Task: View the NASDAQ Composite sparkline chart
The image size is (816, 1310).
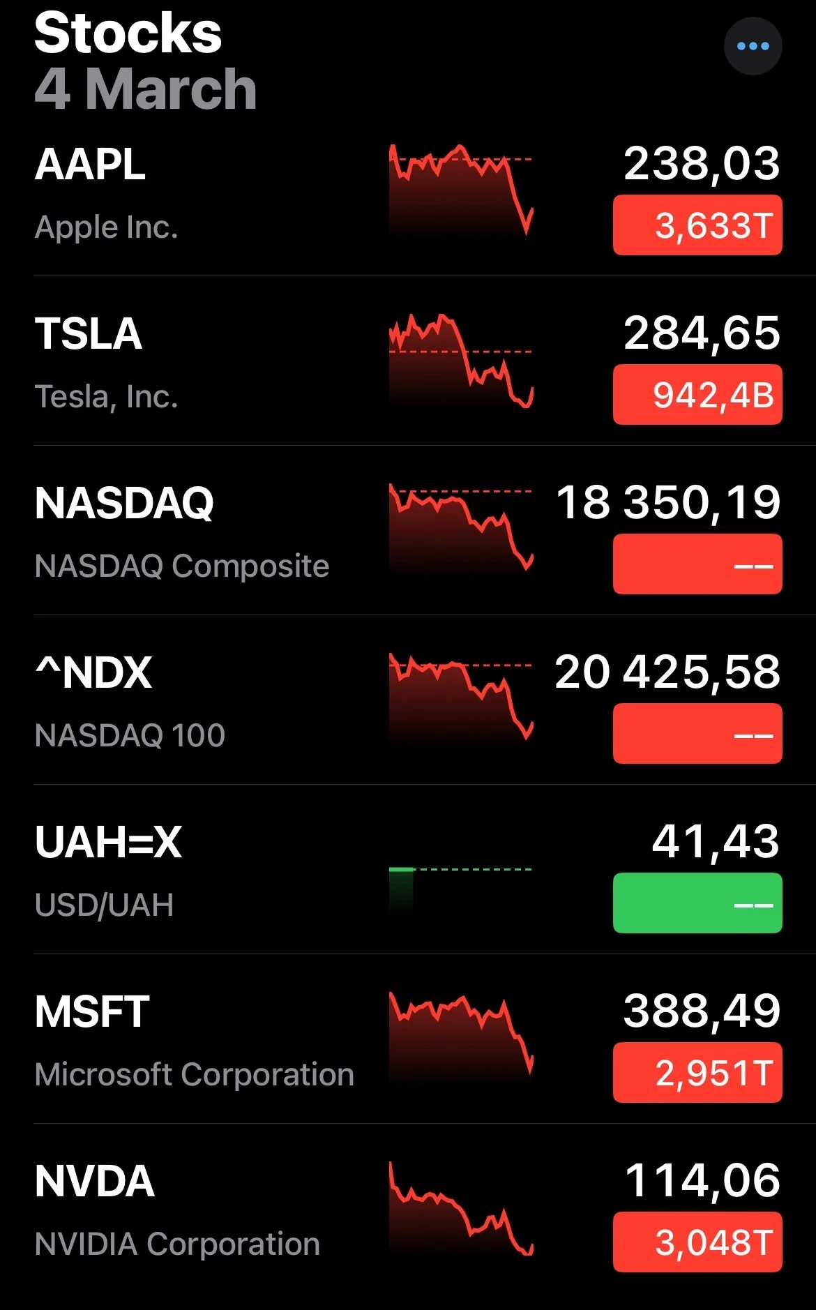Action: pyautogui.click(x=461, y=528)
